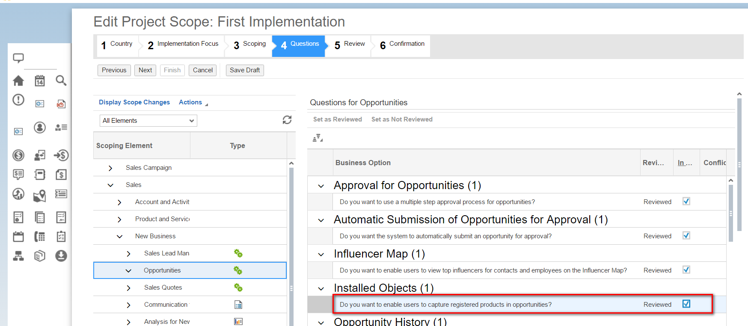
Task: Open the globe growth chart icon
Action: tap(18, 194)
